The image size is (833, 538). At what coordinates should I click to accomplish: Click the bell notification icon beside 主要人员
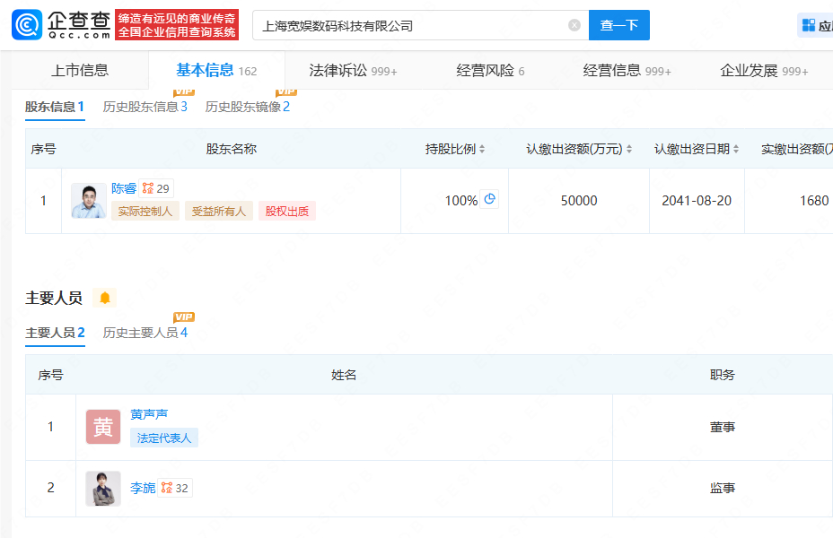(x=105, y=298)
